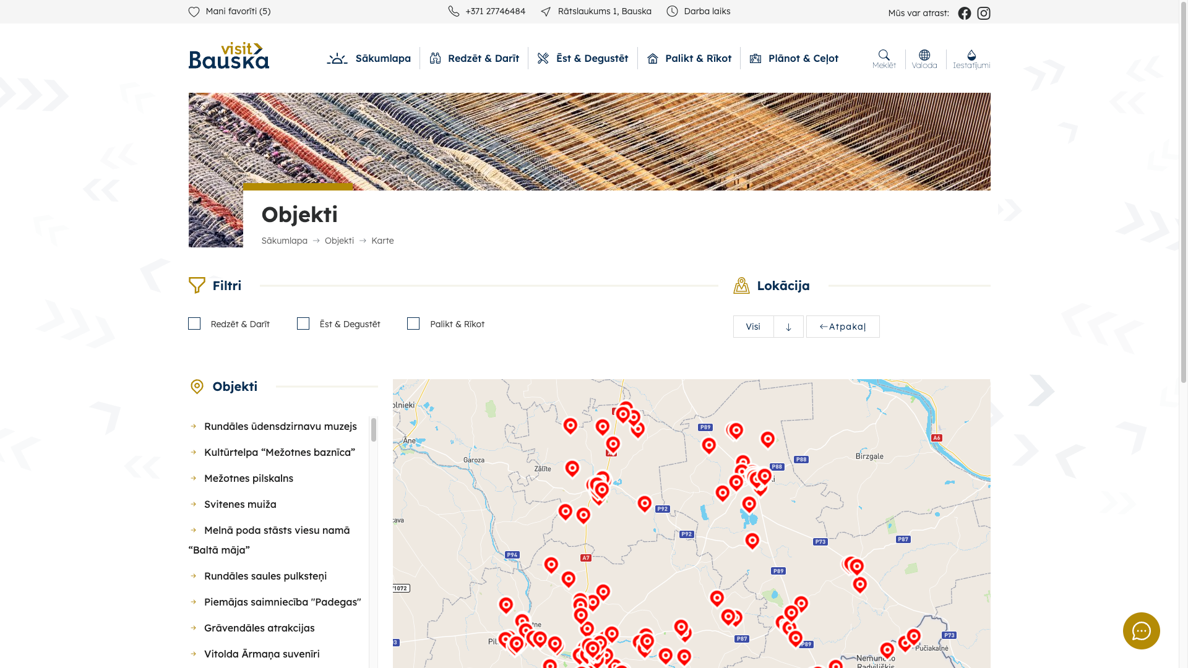Open Mežotnes pilskalns list link
Image resolution: width=1188 pixels, height=668 pixels.
tap(248, 478)
